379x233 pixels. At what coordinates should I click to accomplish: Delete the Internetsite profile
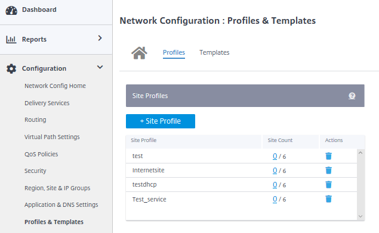(x=328, y=170)
